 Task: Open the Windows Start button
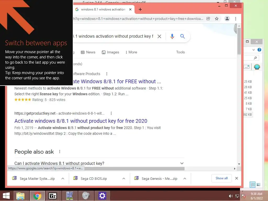6,196
